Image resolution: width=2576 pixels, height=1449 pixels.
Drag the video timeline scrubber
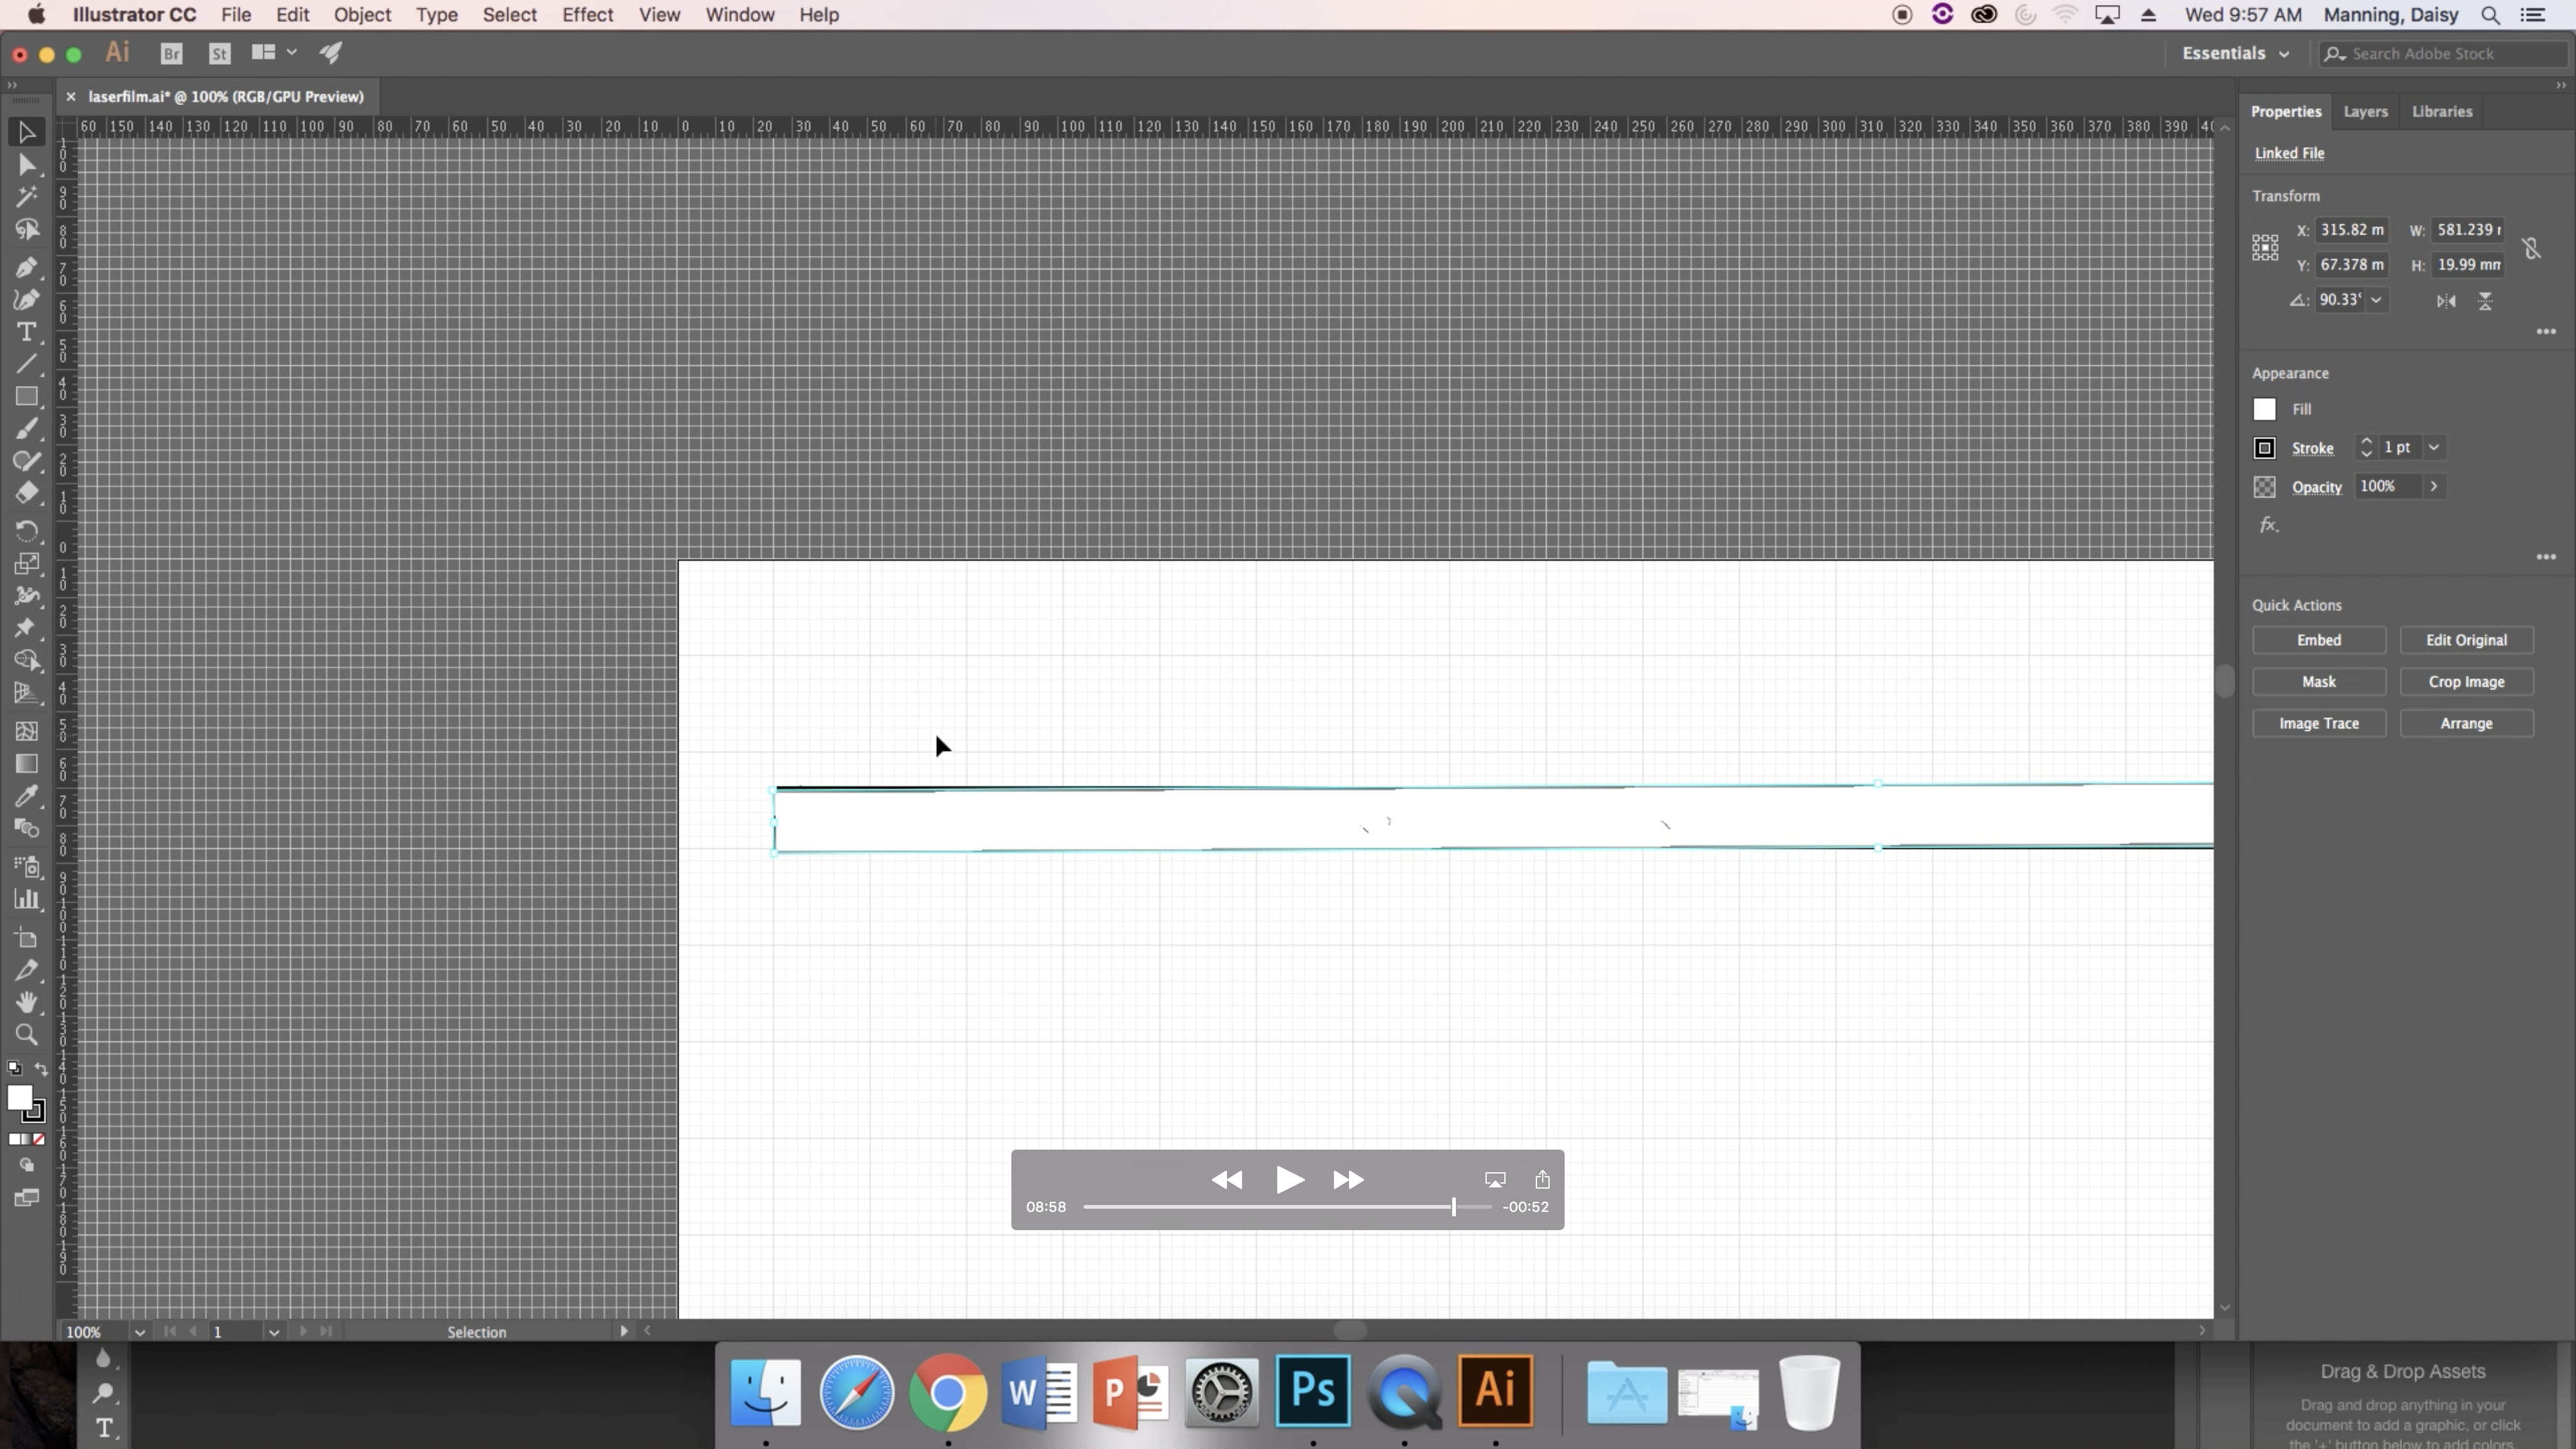click(x=1451, y=1207)
